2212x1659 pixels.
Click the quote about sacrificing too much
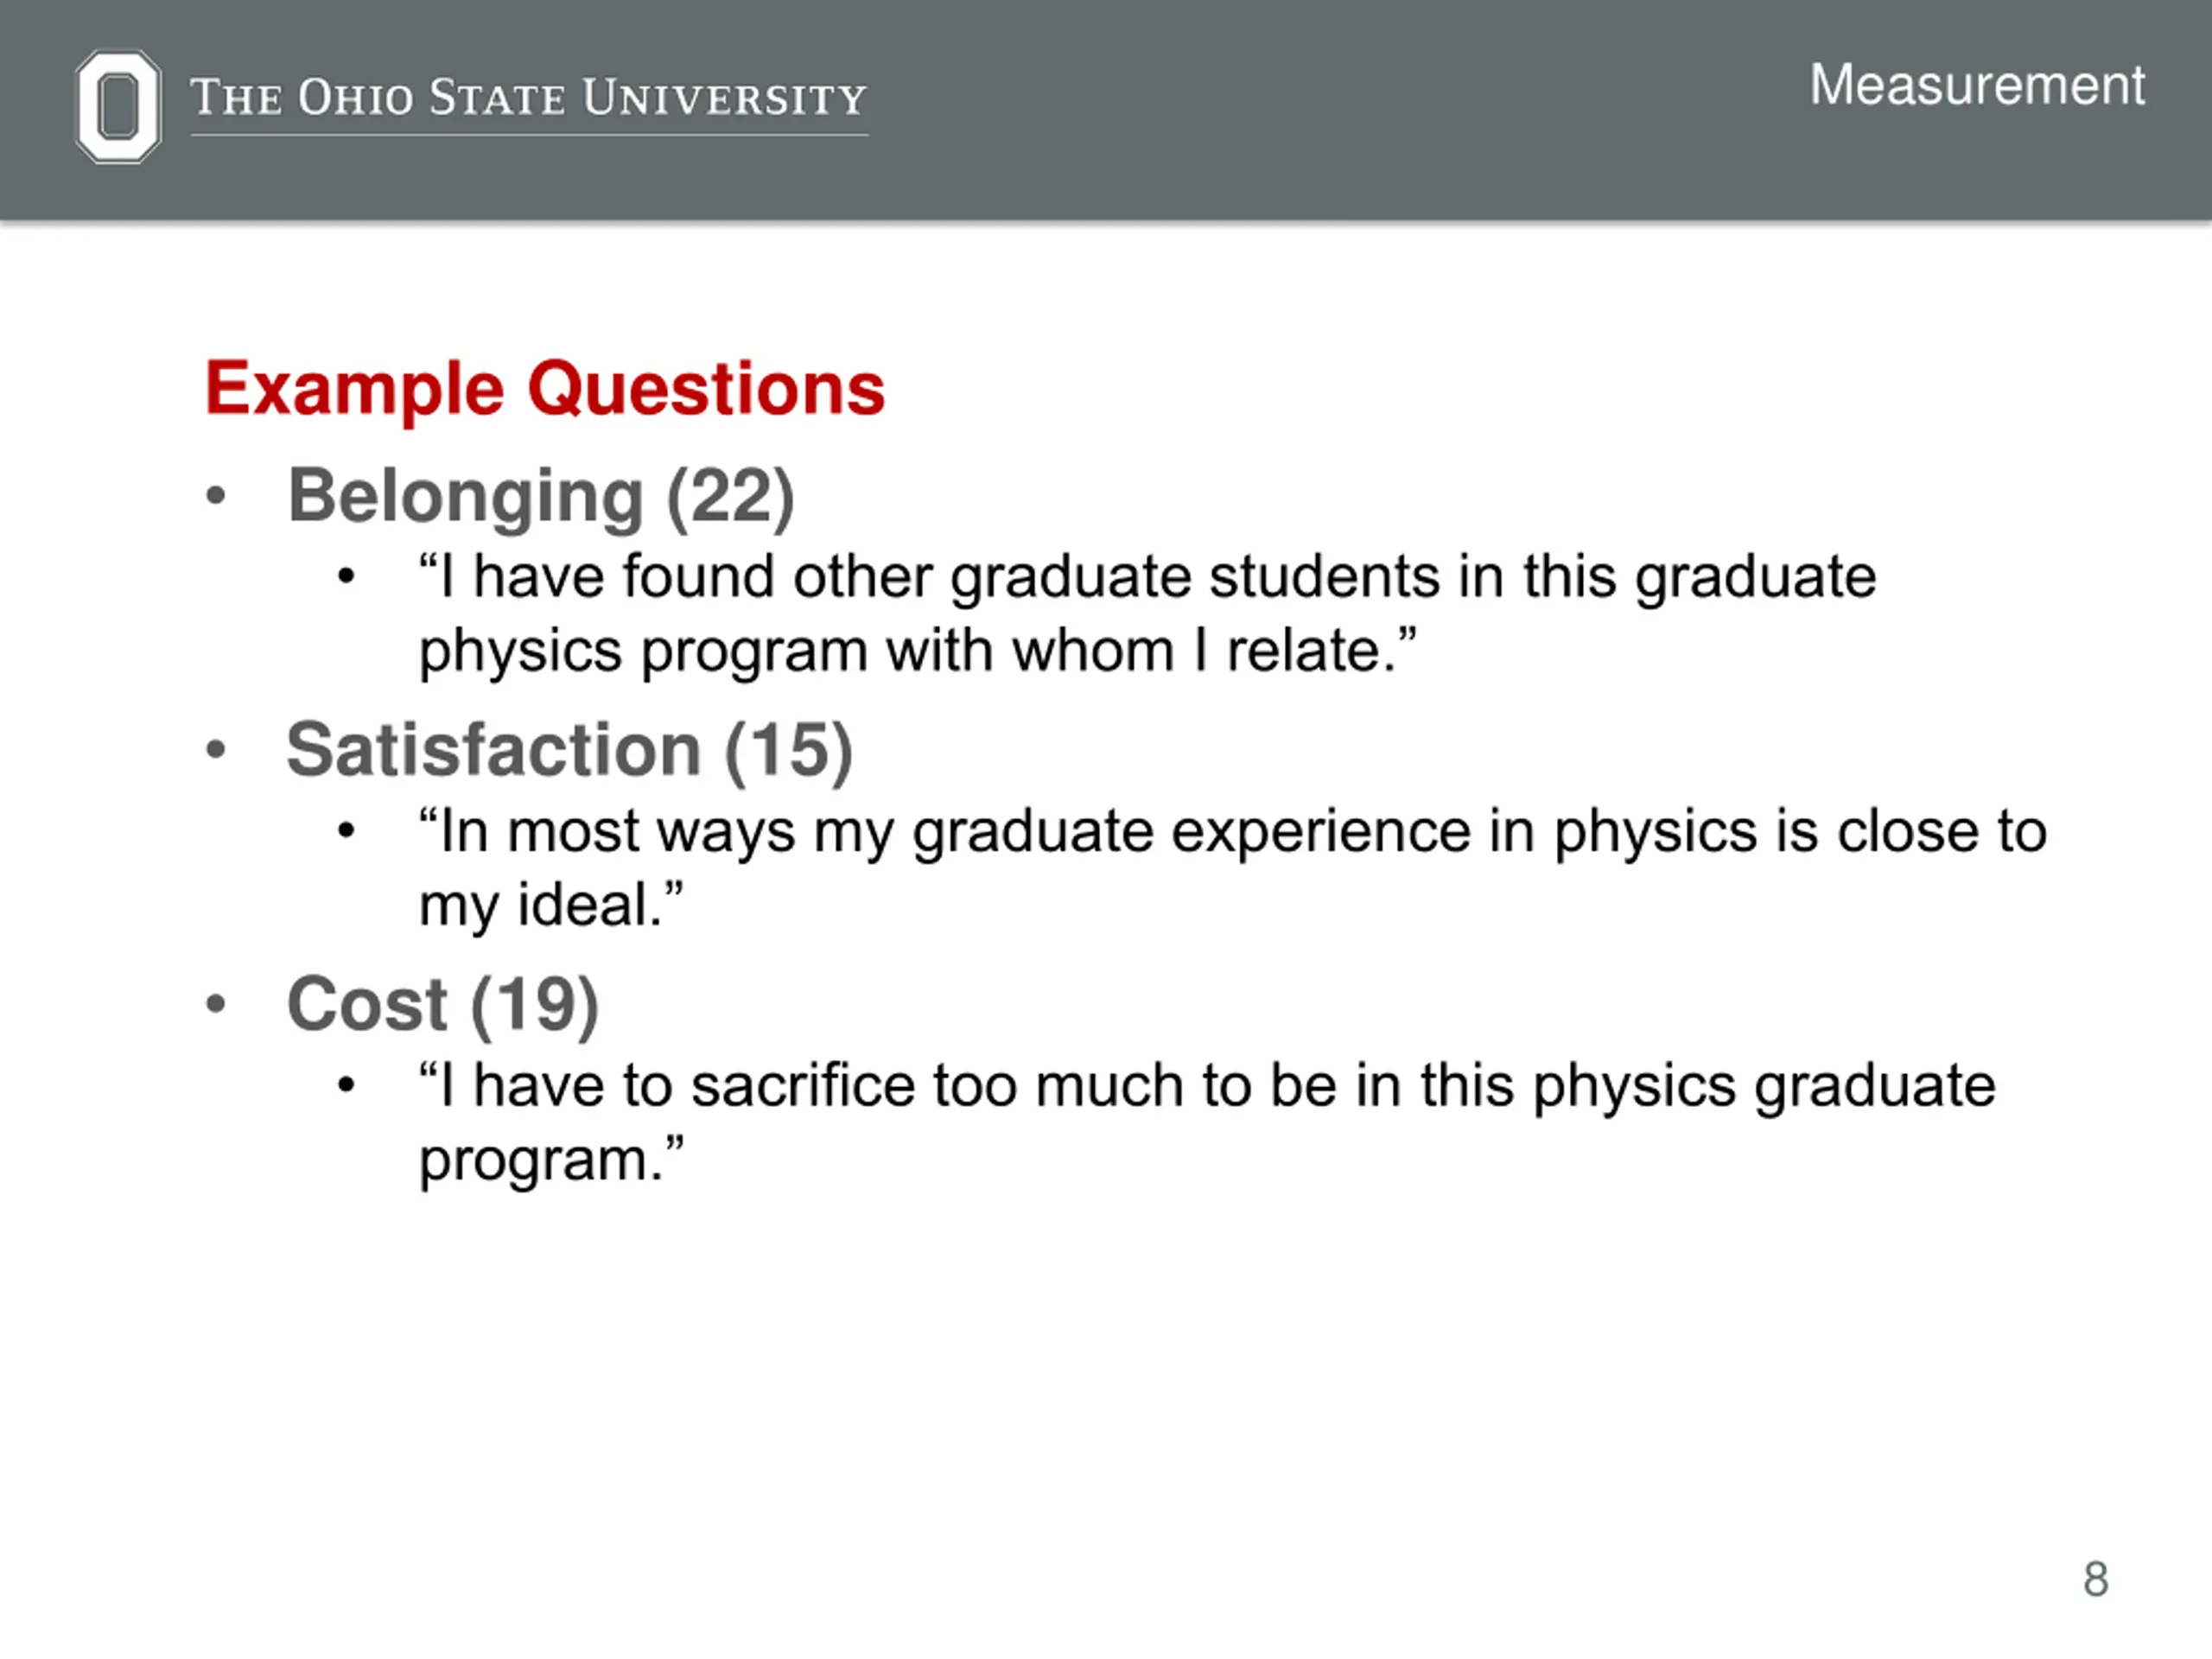coord(1207,1122)
